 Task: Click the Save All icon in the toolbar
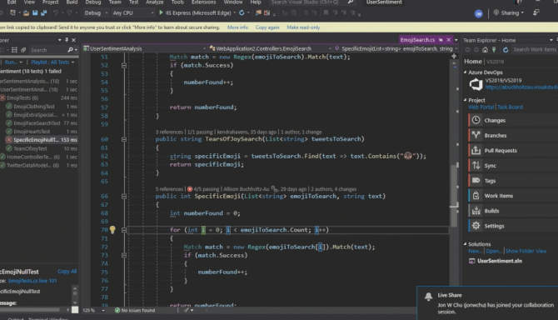pos(44,13)
